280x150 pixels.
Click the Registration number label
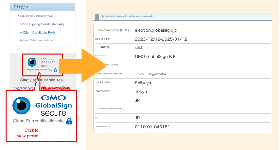tap(103, 126)
